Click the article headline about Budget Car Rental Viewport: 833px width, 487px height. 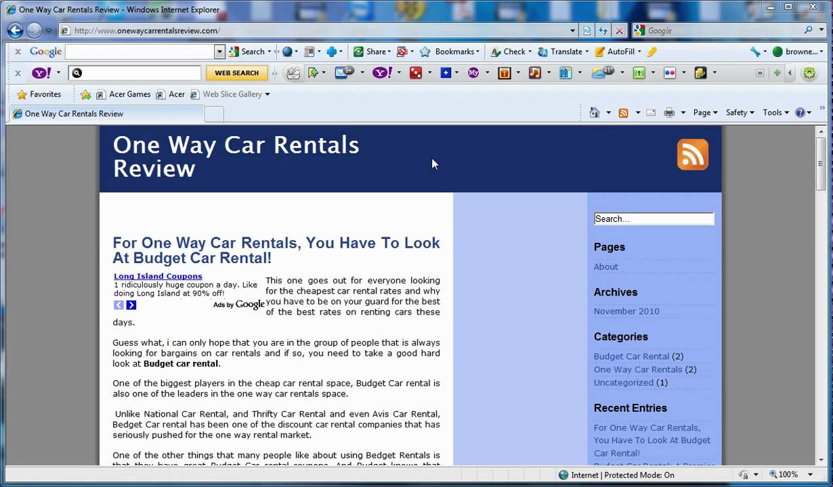click(x=276, y=250)
